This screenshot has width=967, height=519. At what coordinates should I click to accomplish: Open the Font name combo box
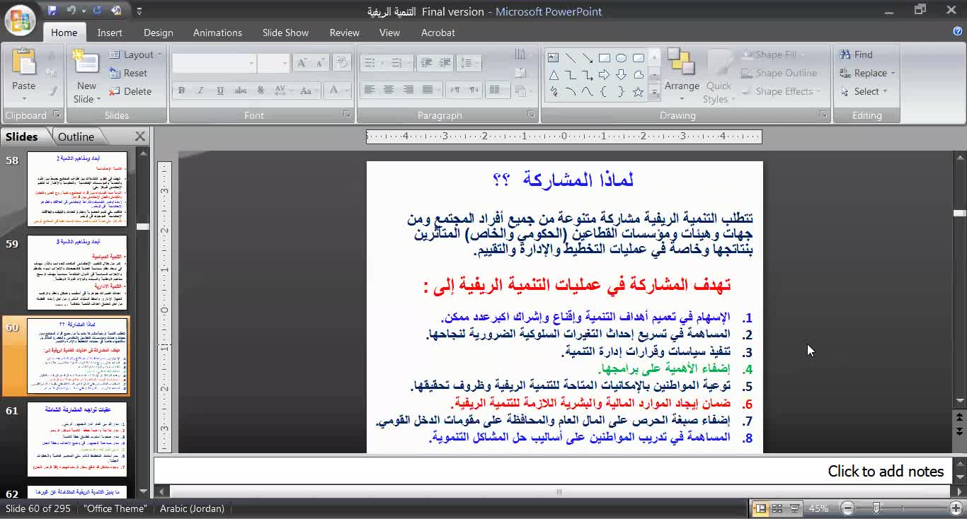point(214,63)
